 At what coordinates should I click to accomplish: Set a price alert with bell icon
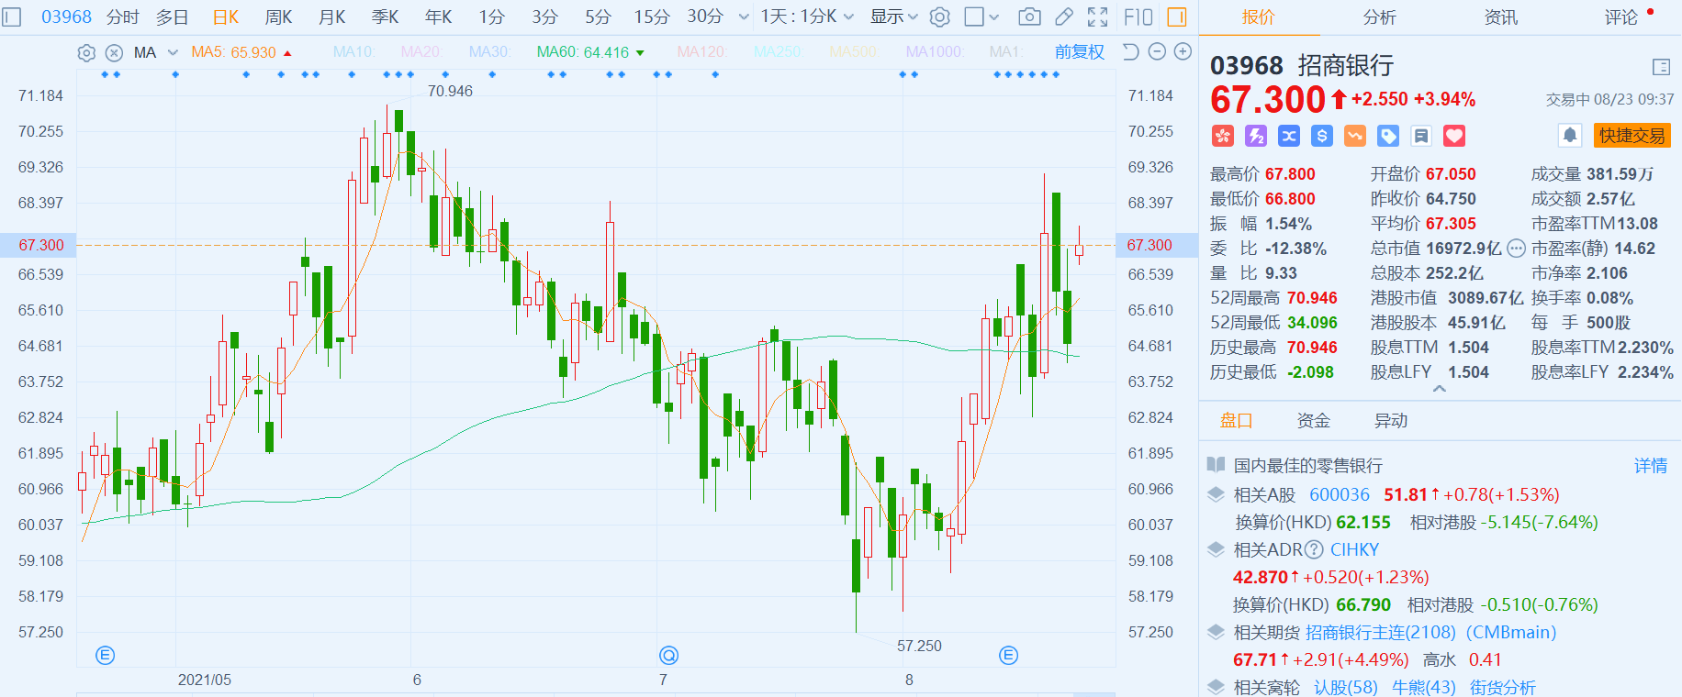click(1570, 136)
